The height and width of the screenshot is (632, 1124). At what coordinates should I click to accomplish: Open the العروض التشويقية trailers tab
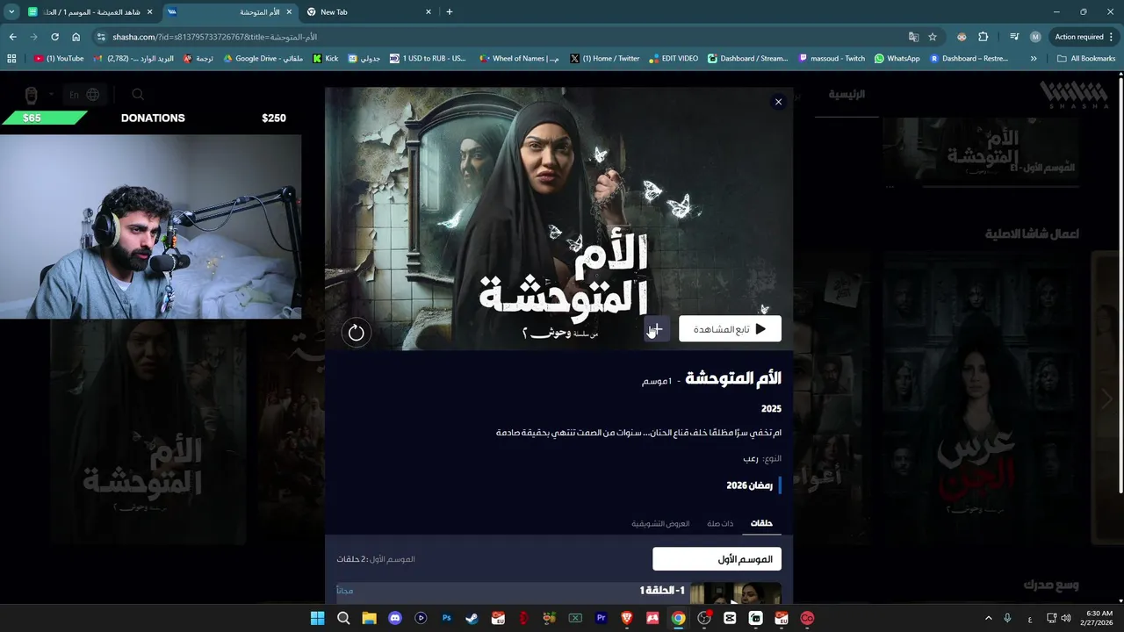660,523
